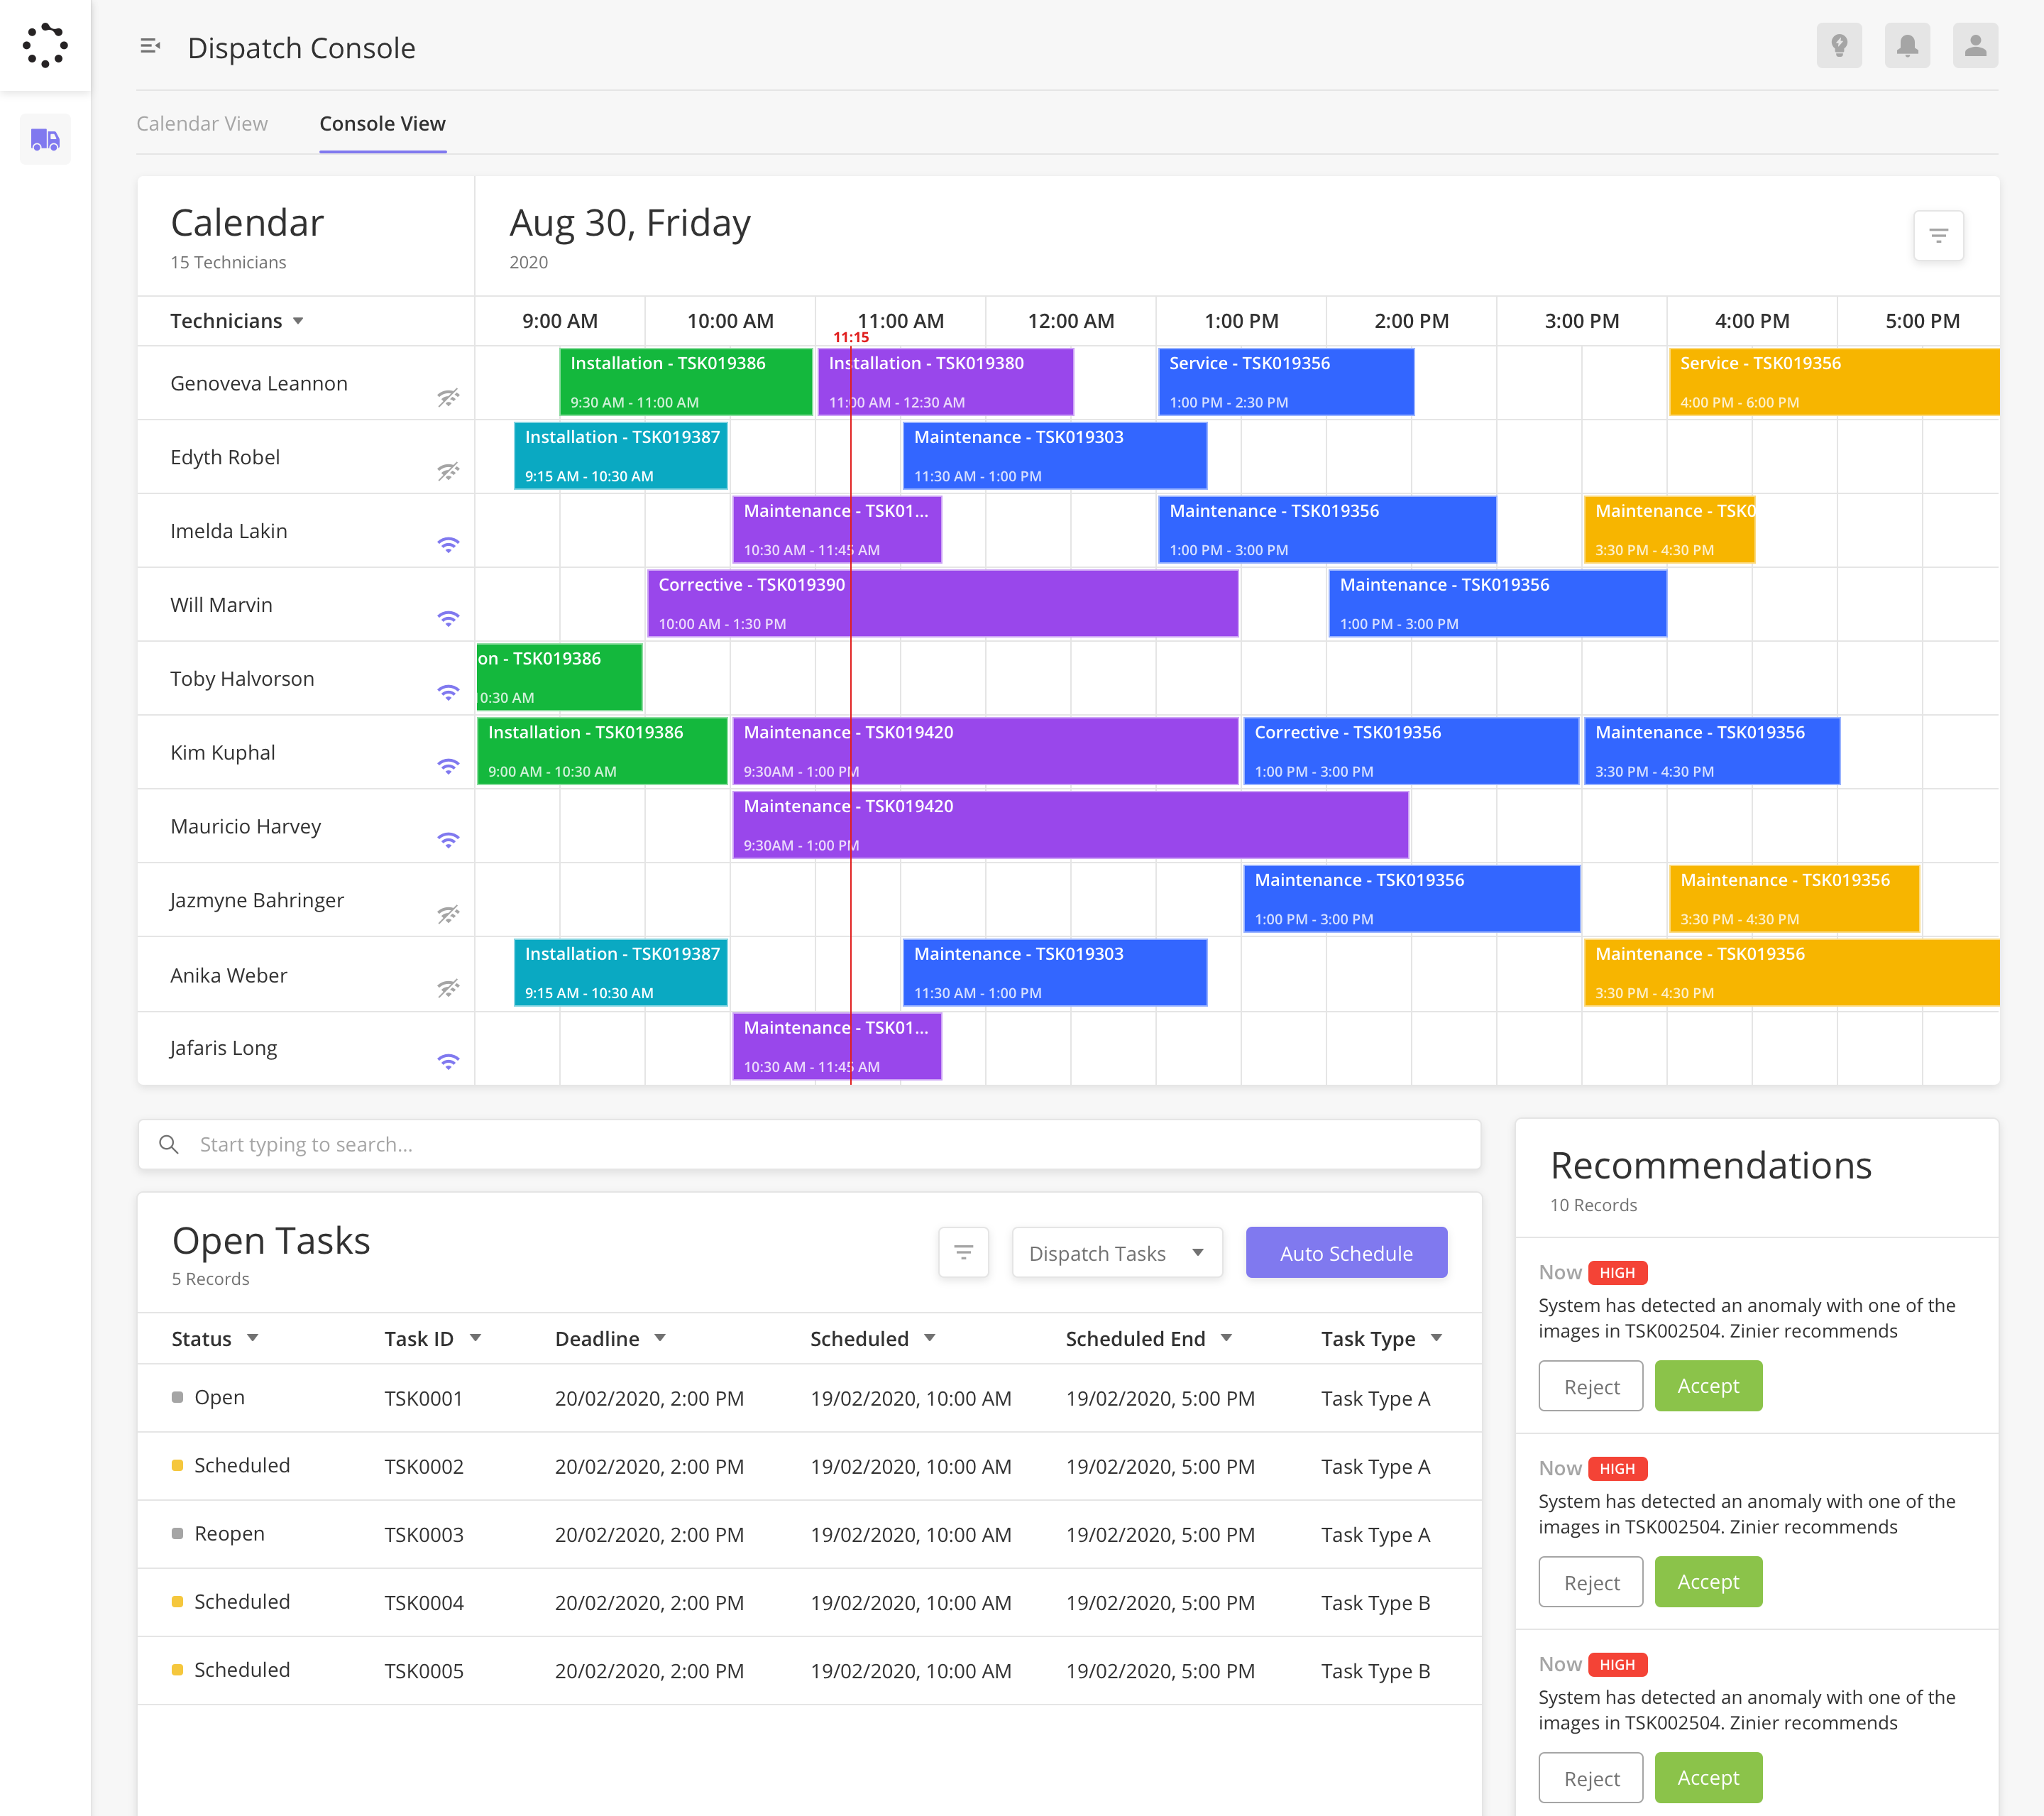Screen dimensions: 2044x1816
Task: Open Imelda Lakin's 1:00 PM Maintenance TSK019356
Action: tap(1327, 530)
